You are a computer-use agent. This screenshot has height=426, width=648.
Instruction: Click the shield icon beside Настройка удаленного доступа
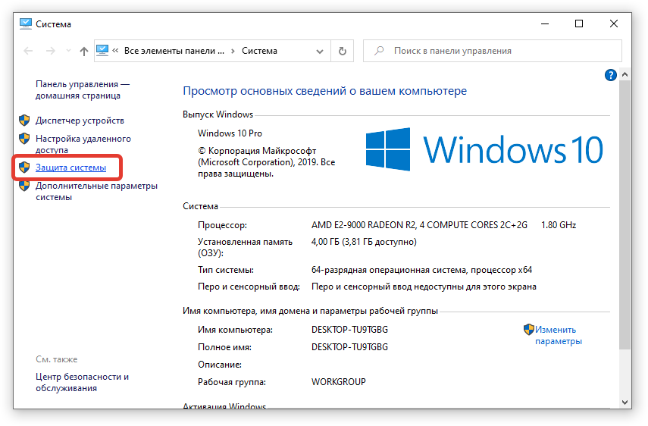[24, 139]
